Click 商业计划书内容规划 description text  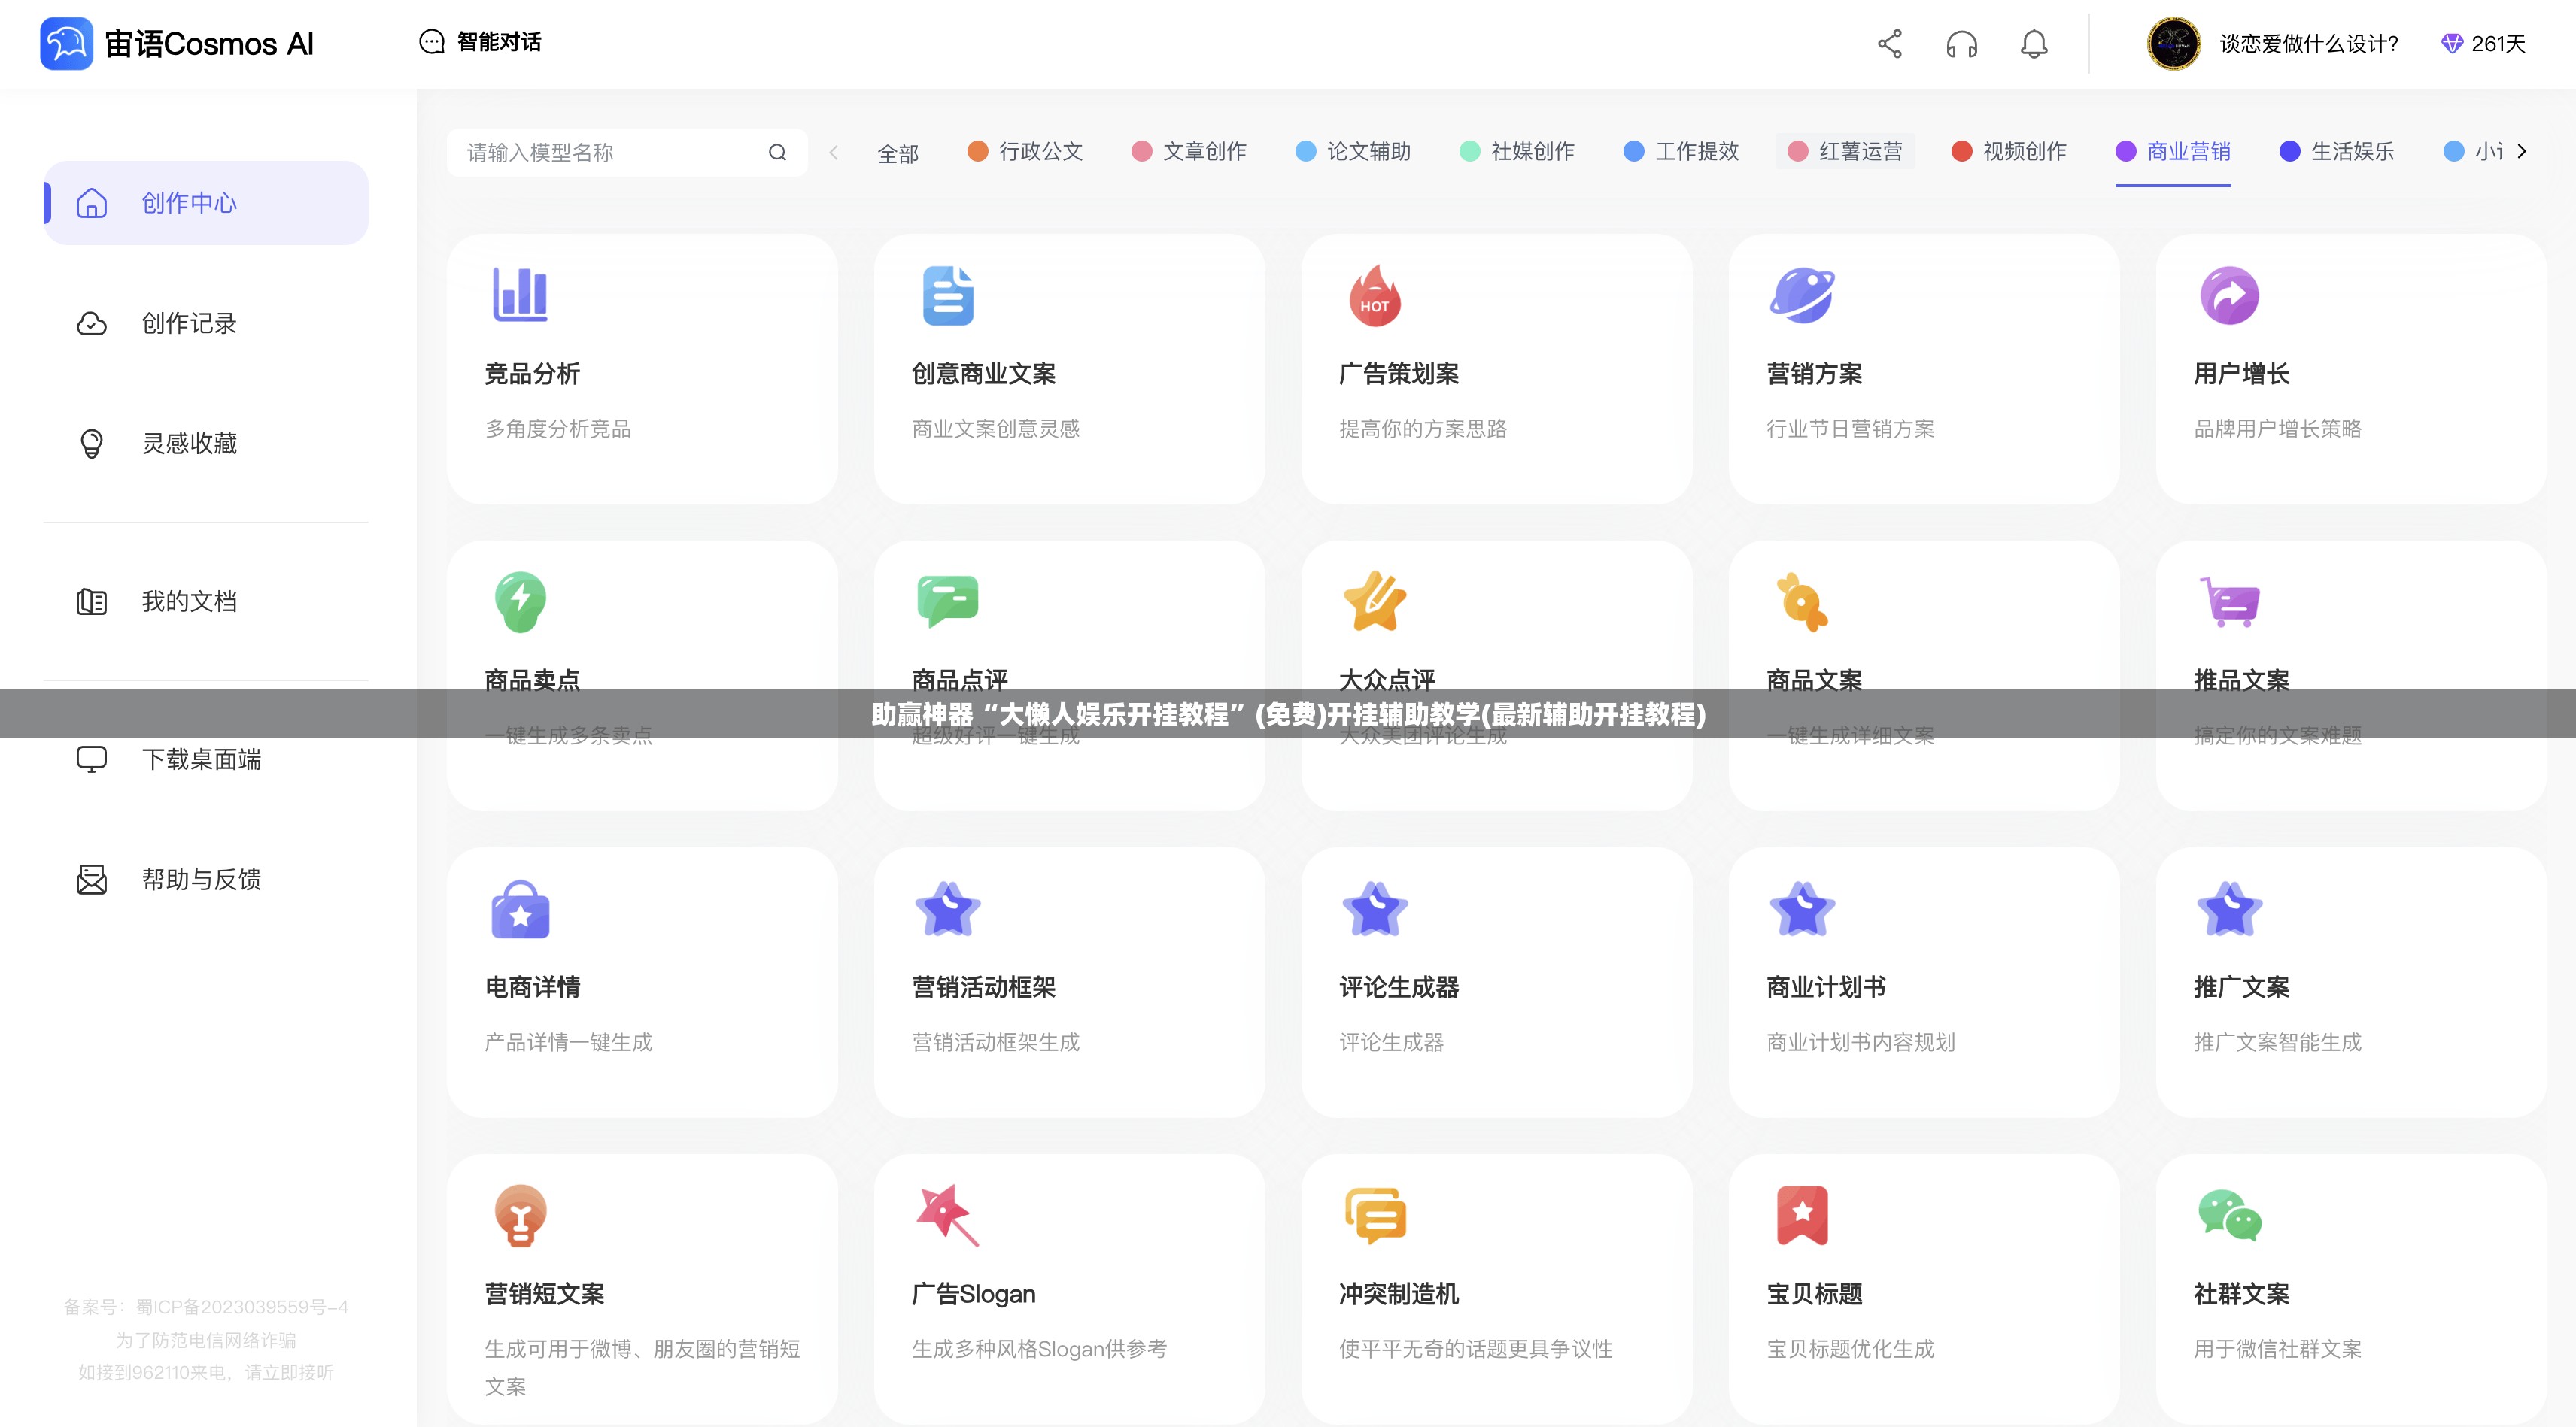coord(1860,1042)
